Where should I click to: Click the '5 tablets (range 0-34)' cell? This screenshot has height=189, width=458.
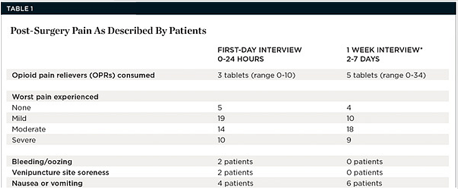[x=386, y=75]
